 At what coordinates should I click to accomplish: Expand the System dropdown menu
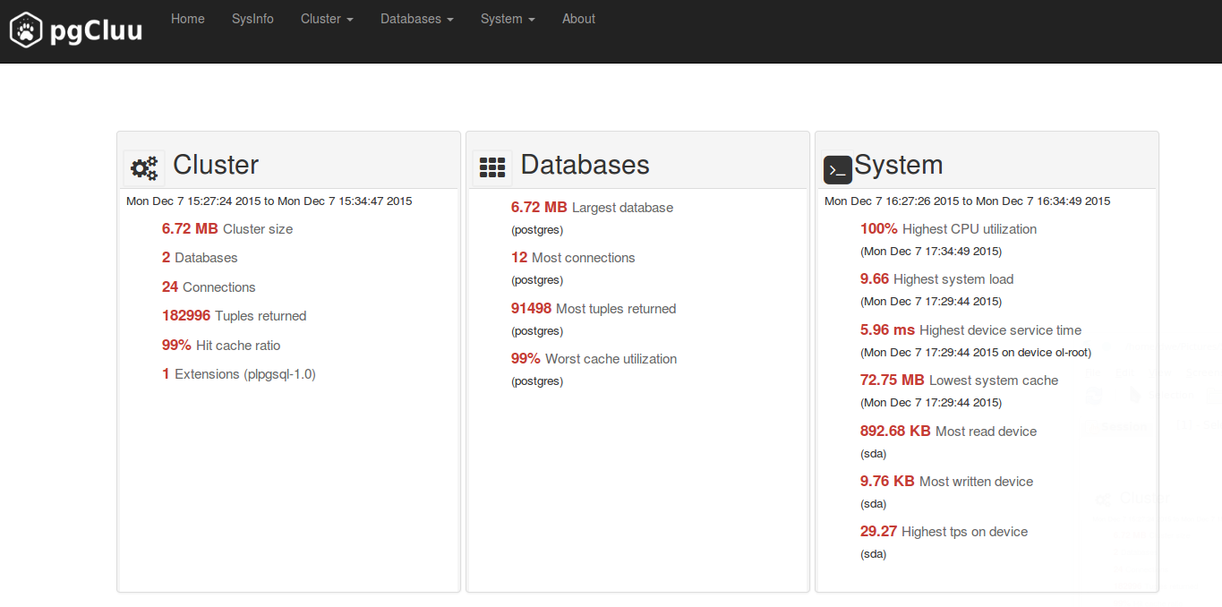[x=508, y=19]
